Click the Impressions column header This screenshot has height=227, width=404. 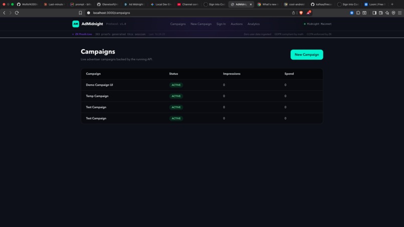(x=232, y=74)
